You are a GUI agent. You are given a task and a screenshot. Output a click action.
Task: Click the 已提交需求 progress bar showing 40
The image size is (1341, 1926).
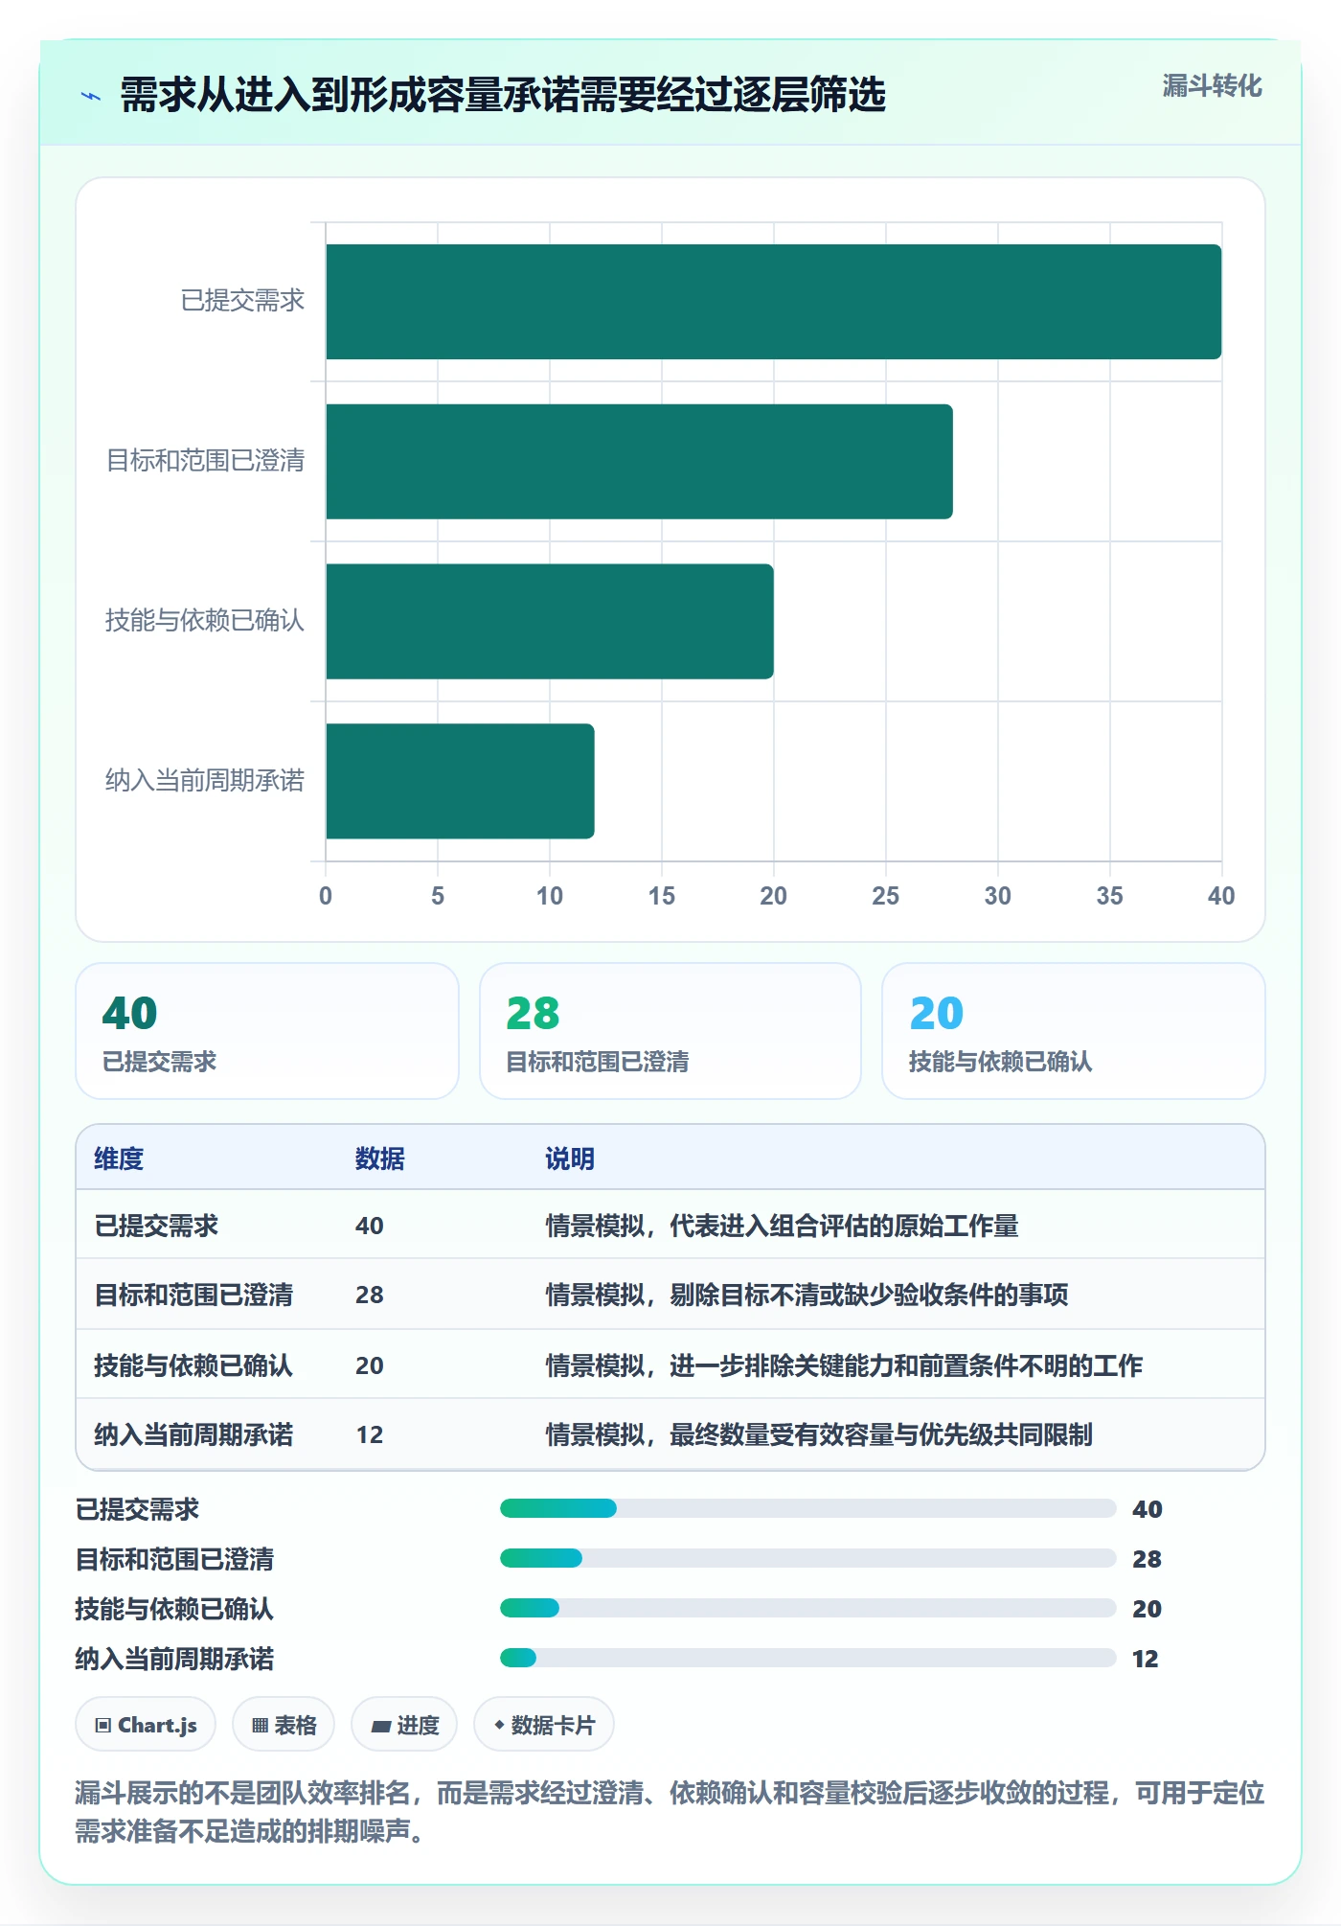(808, 1508)
